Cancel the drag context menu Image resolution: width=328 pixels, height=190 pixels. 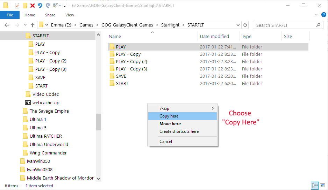pyautogui.click(x=183, y=142)
